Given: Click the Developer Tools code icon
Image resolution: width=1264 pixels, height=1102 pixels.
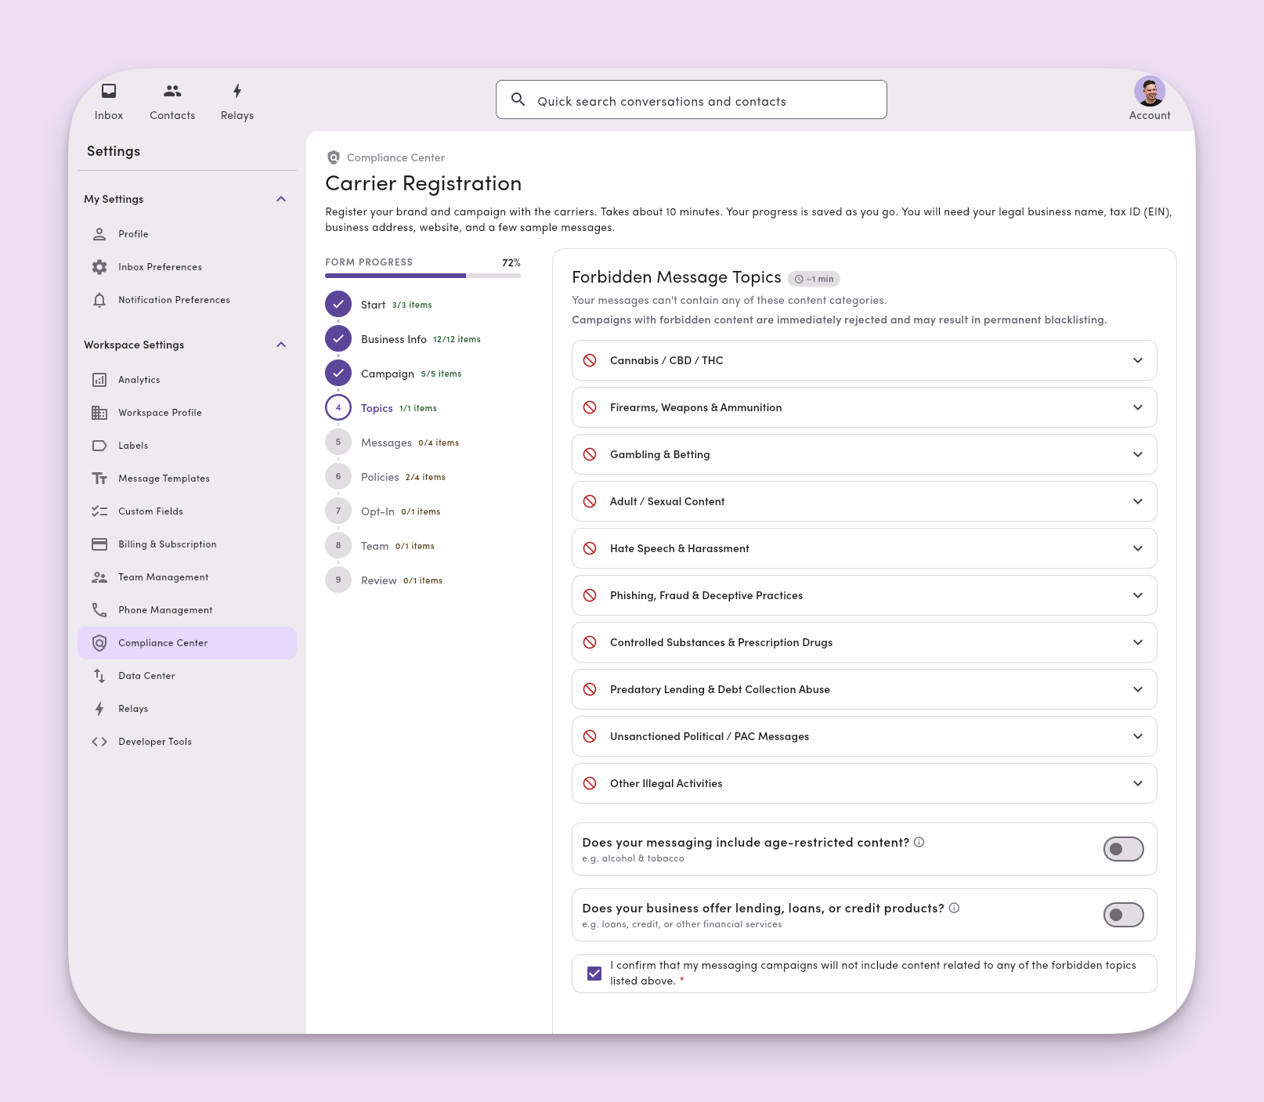Looking at the screenshot, I should [x=99, y=742].
